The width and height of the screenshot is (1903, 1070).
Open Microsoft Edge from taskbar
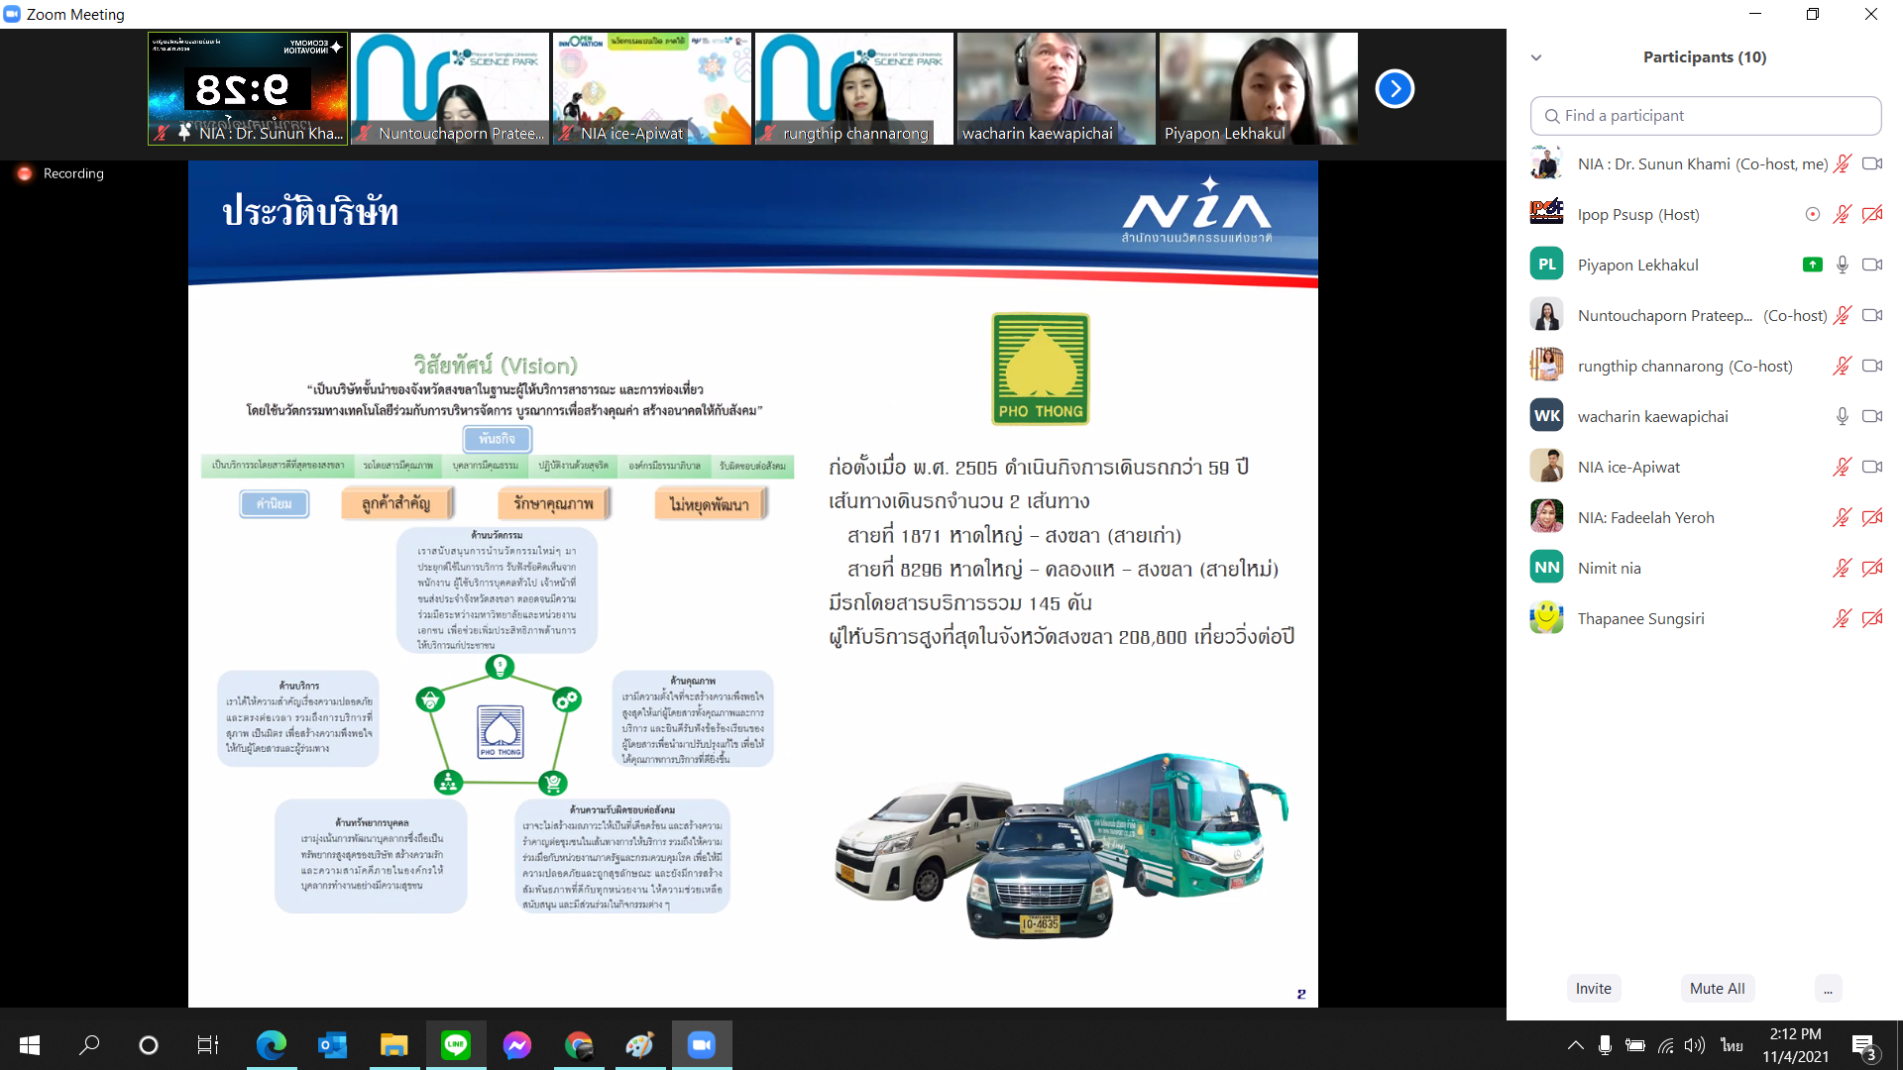point(271,1045)
